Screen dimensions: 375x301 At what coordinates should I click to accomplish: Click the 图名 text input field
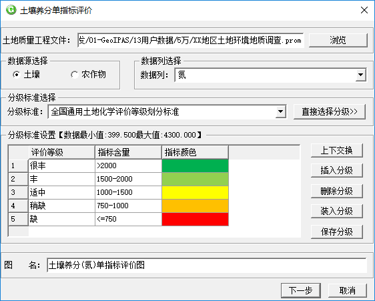pyautogui.click(x=207, y=265)
